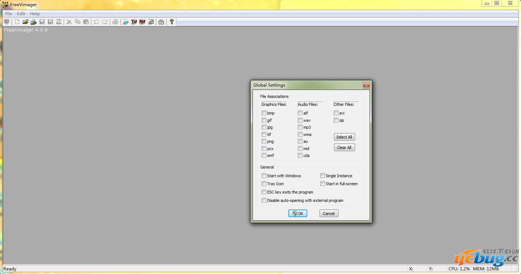Image resolution: width=521 pixels, height=274 pixels.
Task: Tick Disable auto-opening with external program
Action: 264,200
